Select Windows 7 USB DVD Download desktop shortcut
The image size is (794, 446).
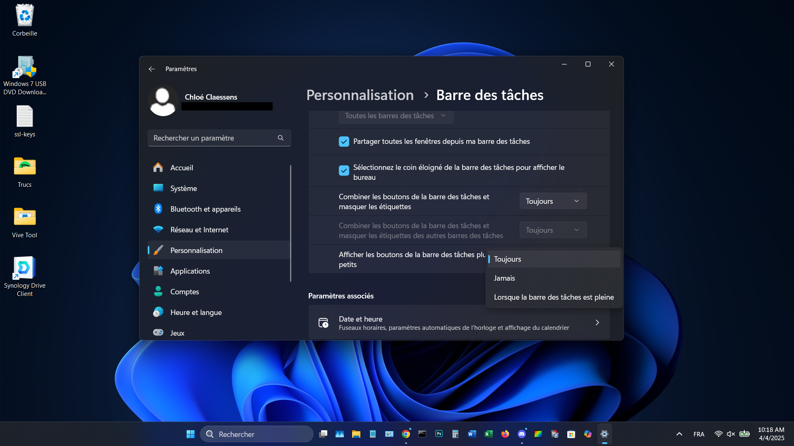pyautogui.click(x=25, y=76)
